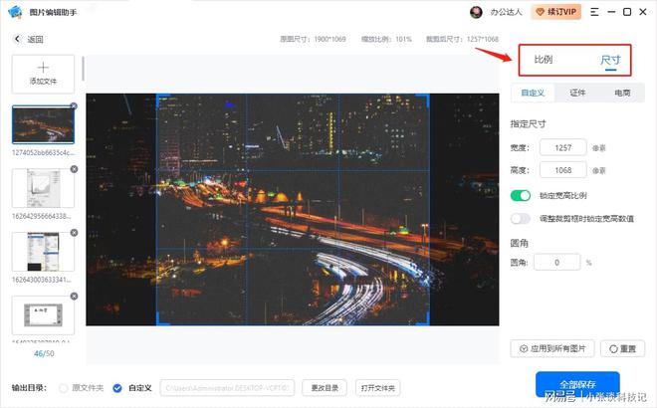Enable 调整裁剪框时锁定宽高数值 toggle
This screenshot has width=657, height=408.
(521, 218)
